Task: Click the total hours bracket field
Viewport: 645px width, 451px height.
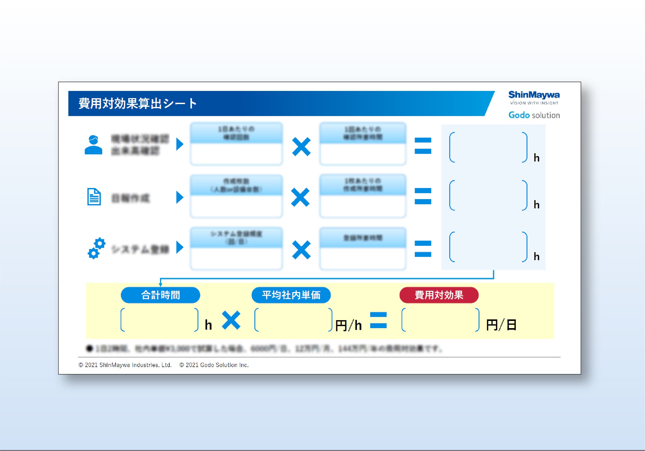Action: point(159,320)
